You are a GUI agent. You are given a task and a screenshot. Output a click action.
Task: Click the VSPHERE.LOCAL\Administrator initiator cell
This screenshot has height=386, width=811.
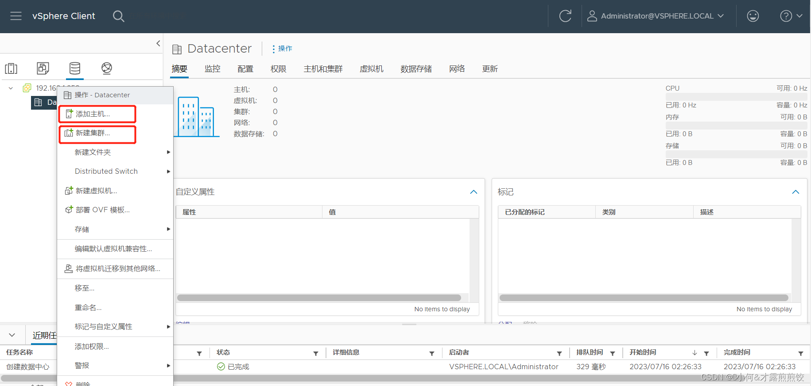click(x=504, y=367)
